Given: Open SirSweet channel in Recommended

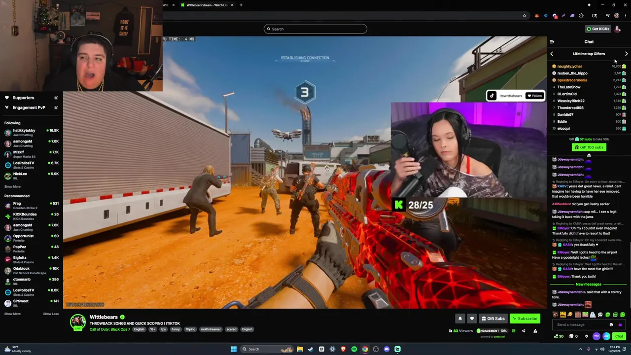Looking at the screenshot, I should coord(31,303).
